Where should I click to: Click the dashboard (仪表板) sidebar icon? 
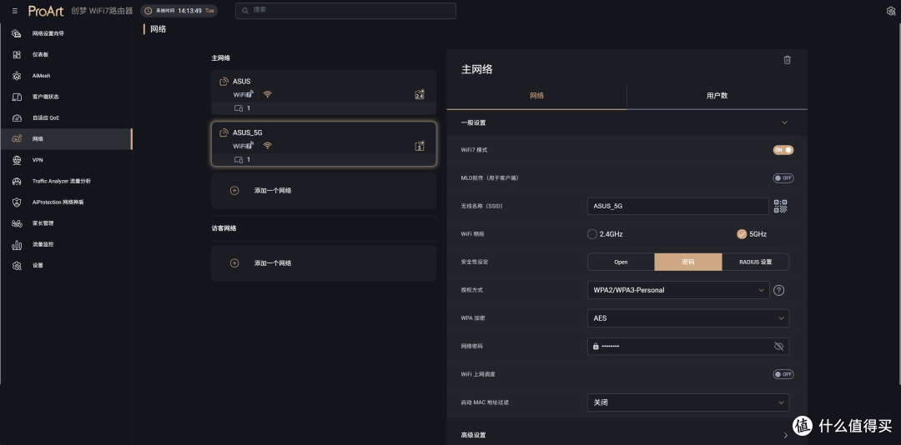(x=17, y=54)
